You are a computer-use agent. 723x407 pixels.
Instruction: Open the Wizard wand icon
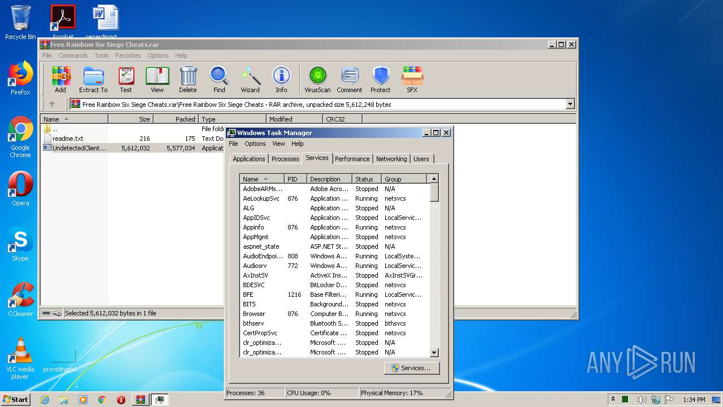point(250,79)
